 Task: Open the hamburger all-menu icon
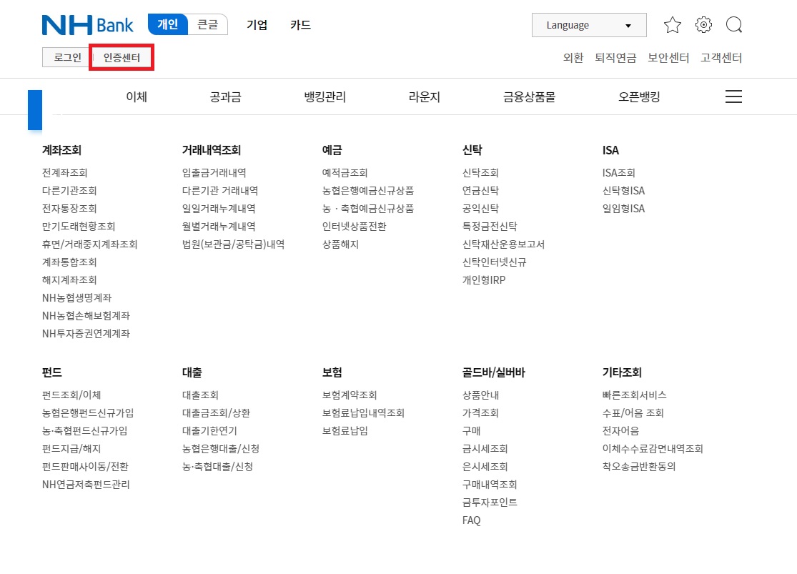tap(733, 97)
